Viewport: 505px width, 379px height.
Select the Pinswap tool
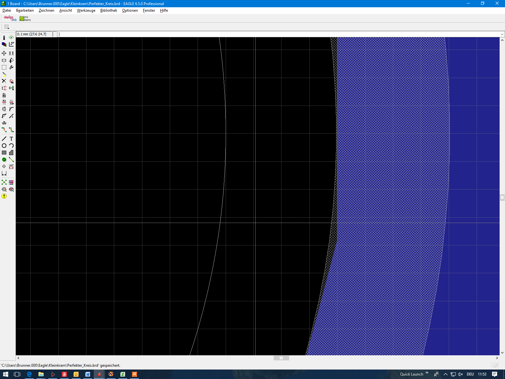[x=4, y=88]
